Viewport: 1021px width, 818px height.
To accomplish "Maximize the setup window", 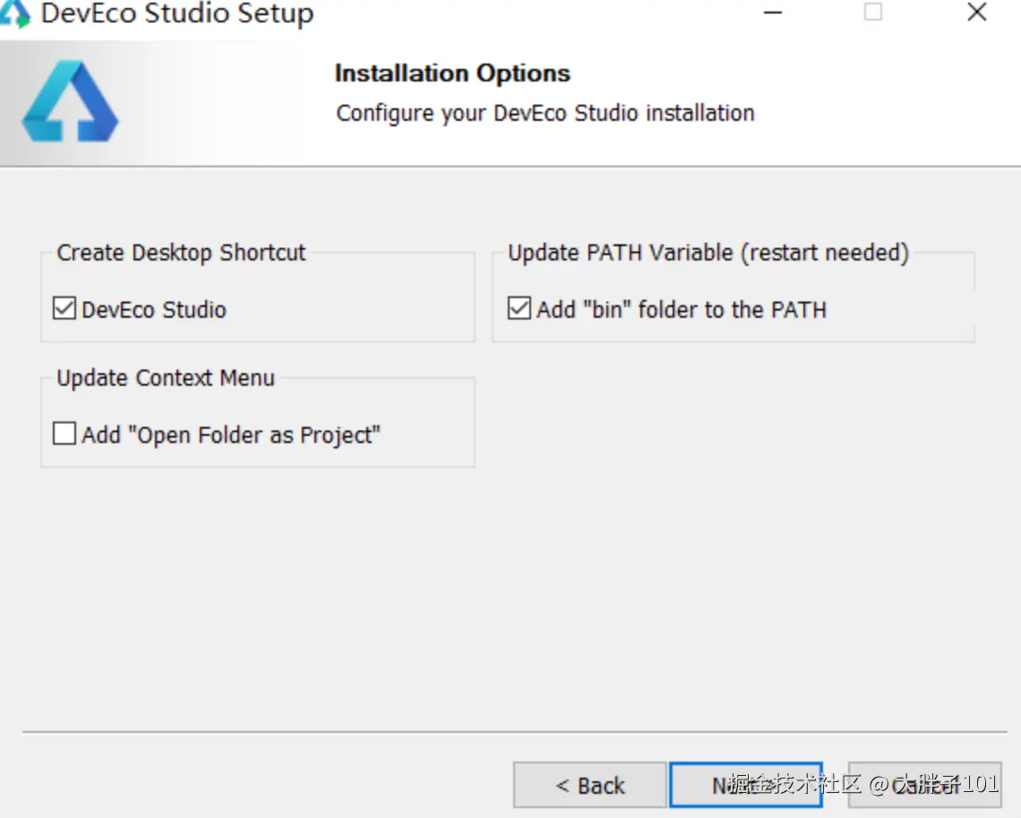I will pyautogui.click(x=872, y=13).
